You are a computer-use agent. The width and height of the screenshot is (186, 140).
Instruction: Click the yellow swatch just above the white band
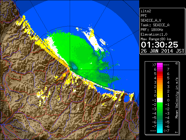tap(160, 96)
